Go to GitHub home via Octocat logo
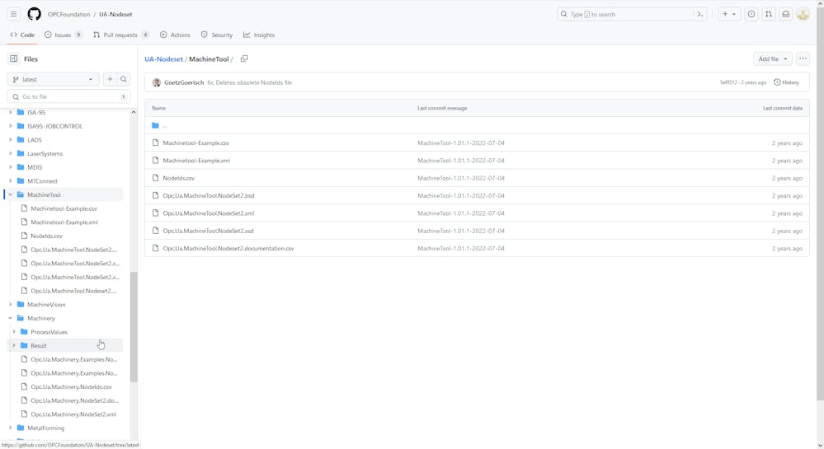 coord(34,14)
